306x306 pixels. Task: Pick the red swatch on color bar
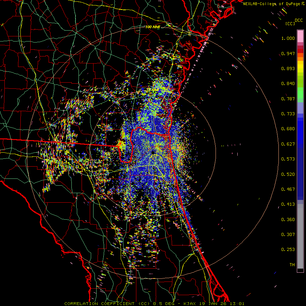tap(300, 51)
